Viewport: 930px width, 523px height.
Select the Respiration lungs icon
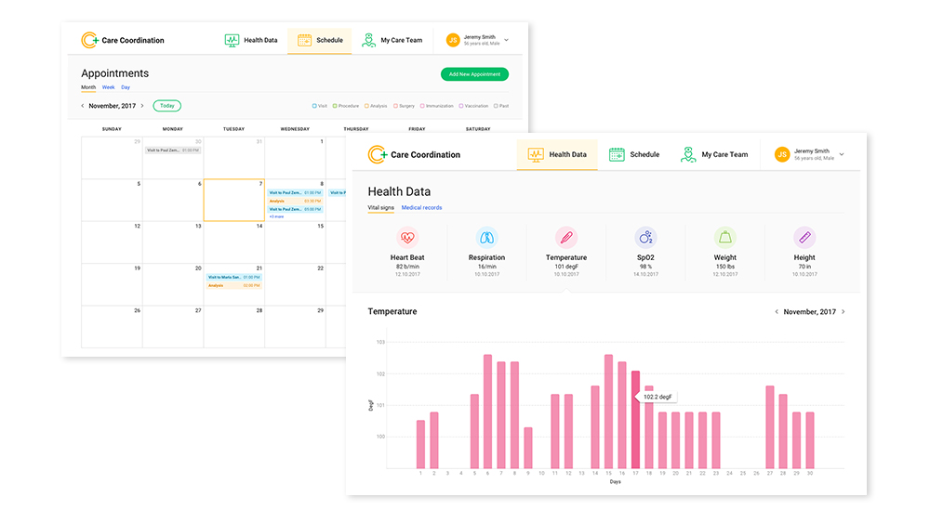pyautogui.click(x=486, y=237)
